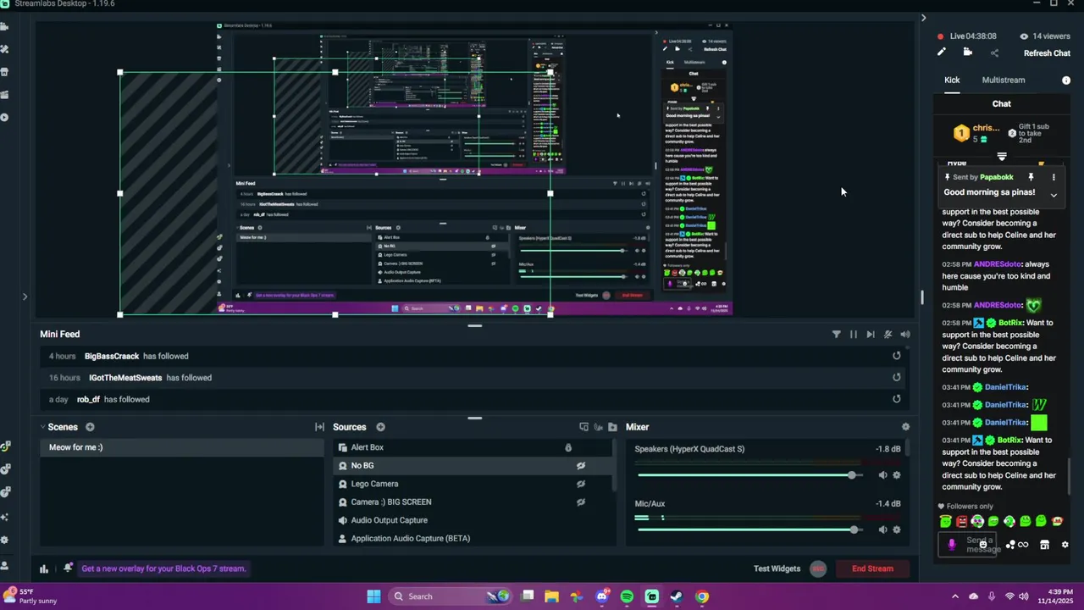Open the pinned message three-dot menu

[1054, 177]
